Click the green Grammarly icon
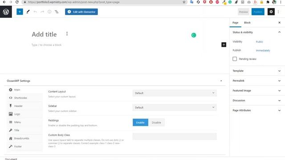Viewport: 285px width, 160px height. click(194, 35)
